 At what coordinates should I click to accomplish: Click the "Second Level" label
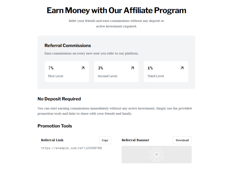pyautogui.click(x=107, y=76)
